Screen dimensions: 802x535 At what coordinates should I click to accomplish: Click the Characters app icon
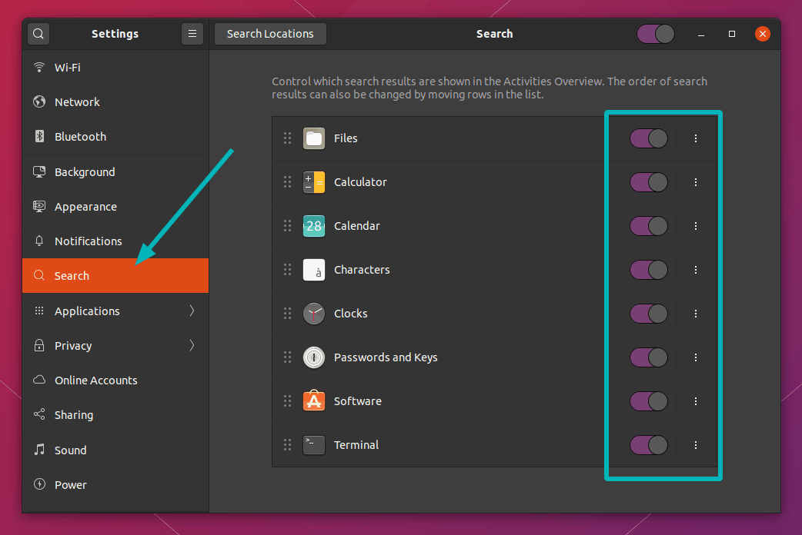tap(314, 270)
